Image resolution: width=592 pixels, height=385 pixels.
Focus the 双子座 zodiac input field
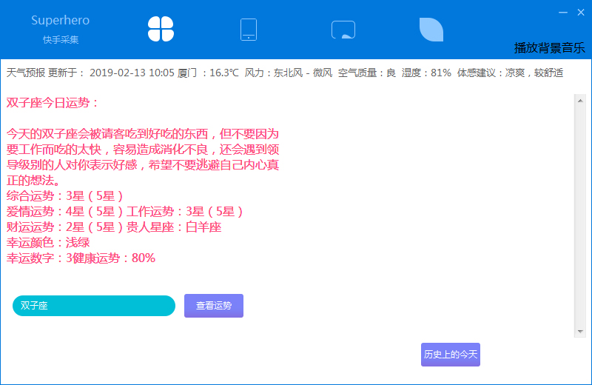click(x=94, y=305)
